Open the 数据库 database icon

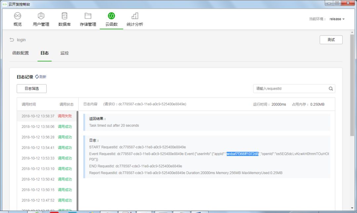point(64,16)
